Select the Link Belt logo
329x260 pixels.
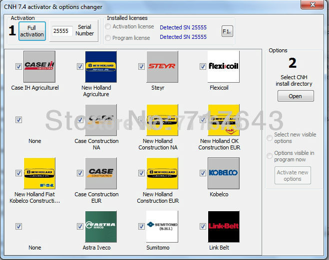pos(224,227)
